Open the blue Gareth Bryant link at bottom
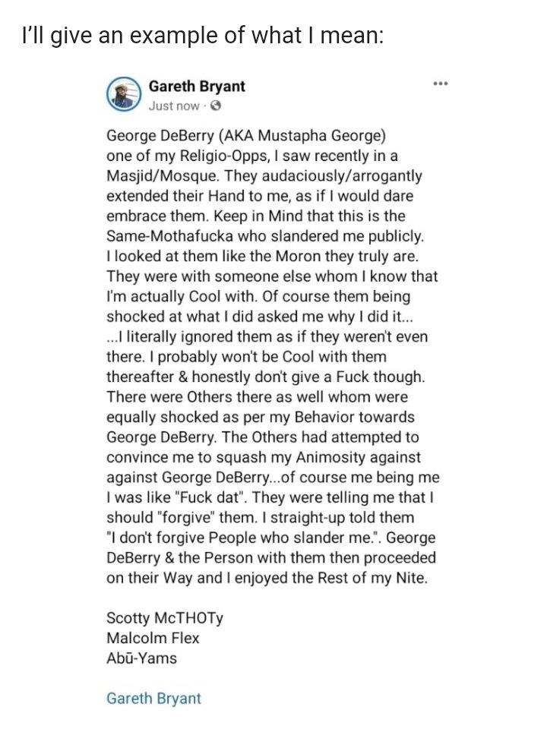547x735 pixels. pyautogui.click(x=153, y=698)
